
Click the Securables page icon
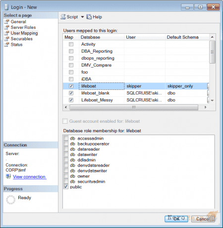[x=7, y=39]
